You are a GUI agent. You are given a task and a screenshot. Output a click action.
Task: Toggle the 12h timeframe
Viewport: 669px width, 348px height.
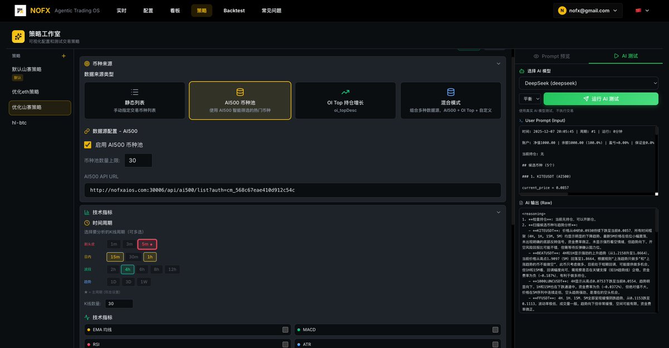[172, 269]
